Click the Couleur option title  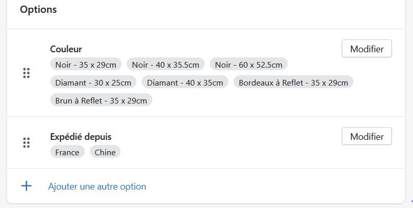(x=66, y=49)
